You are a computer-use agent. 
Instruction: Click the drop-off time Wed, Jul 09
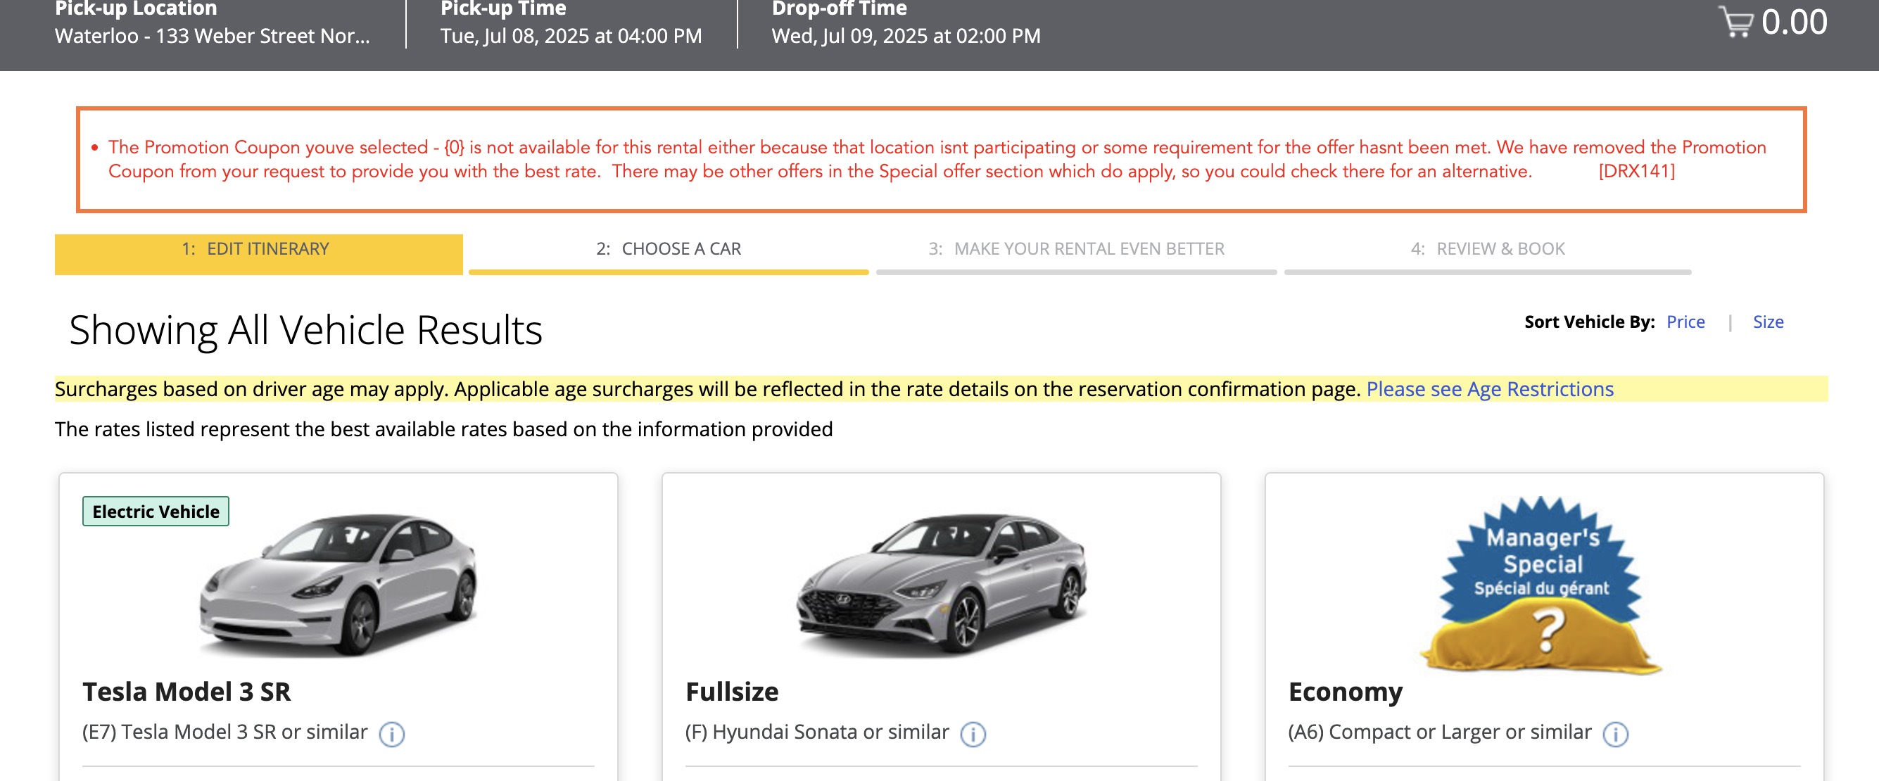906,36
